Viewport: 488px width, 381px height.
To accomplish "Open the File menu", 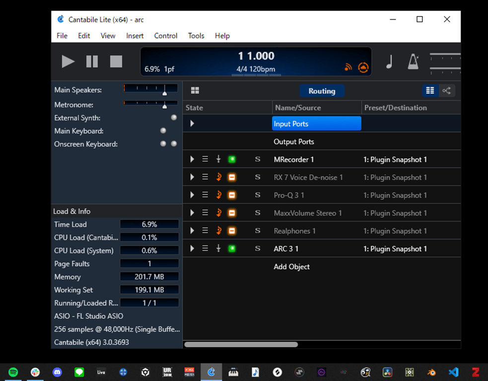I will [x=62, y=36].
